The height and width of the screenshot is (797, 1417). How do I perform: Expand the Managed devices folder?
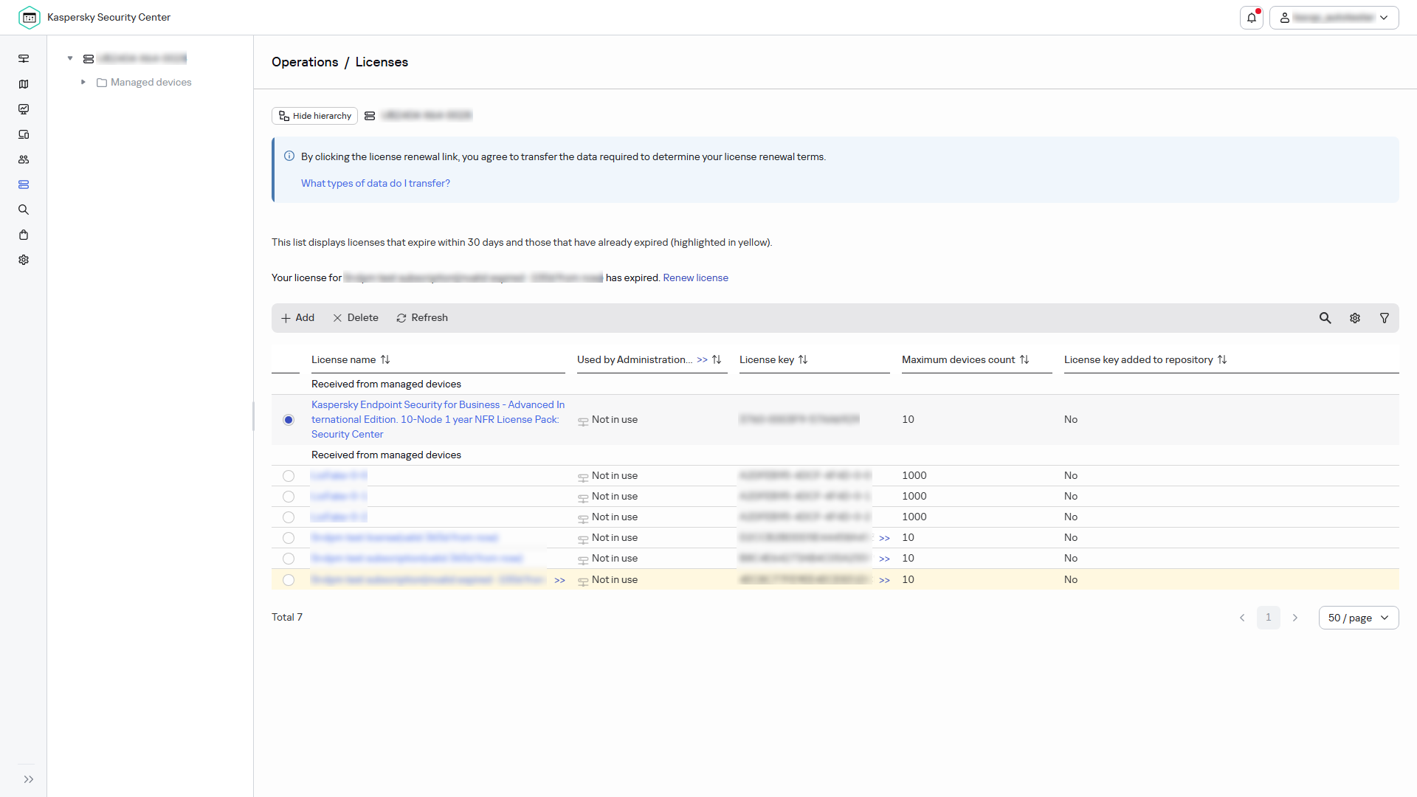[x=83, y=82]
